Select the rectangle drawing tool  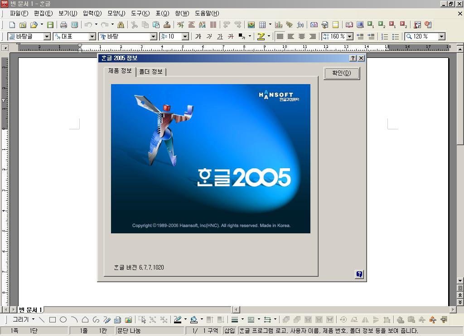[53, 320]
